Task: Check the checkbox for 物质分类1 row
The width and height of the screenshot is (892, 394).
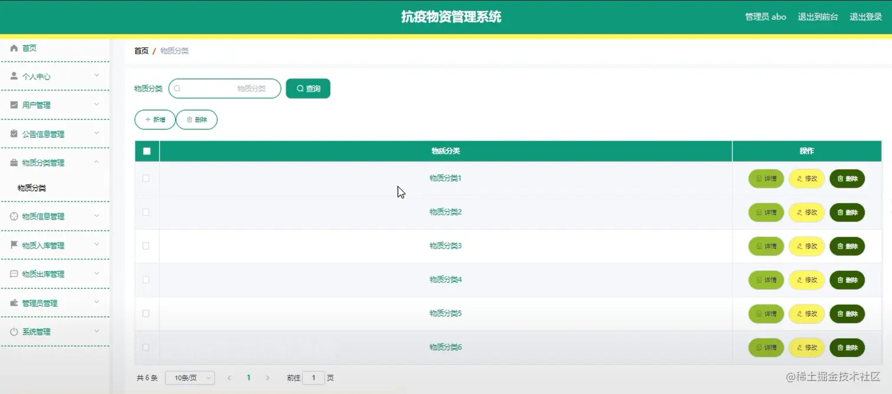Action: click(146, 178)
